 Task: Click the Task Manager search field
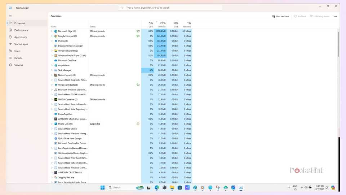(170, 8)
